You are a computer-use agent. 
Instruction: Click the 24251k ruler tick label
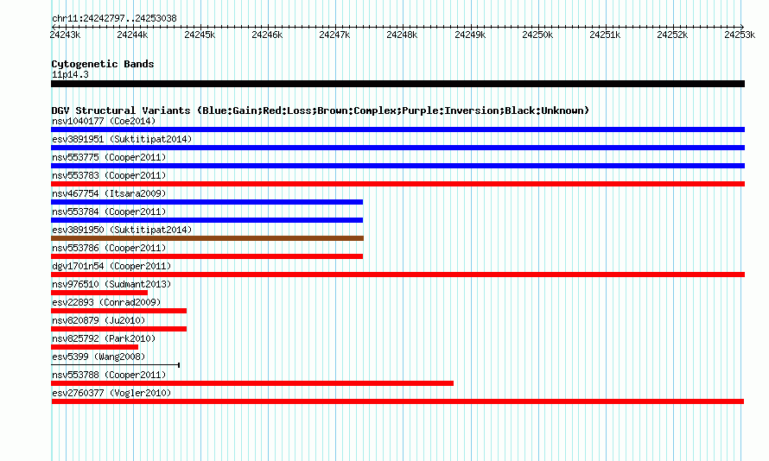pos(605,35)
